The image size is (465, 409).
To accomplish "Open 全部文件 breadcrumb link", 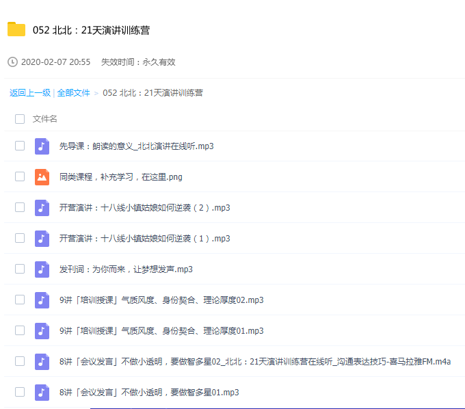I will [x=73, y=93].
